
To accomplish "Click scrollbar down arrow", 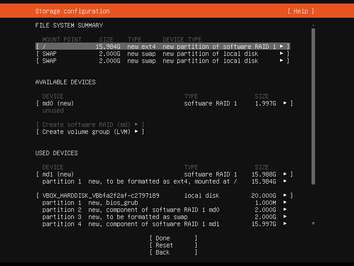I will [313, 223].
